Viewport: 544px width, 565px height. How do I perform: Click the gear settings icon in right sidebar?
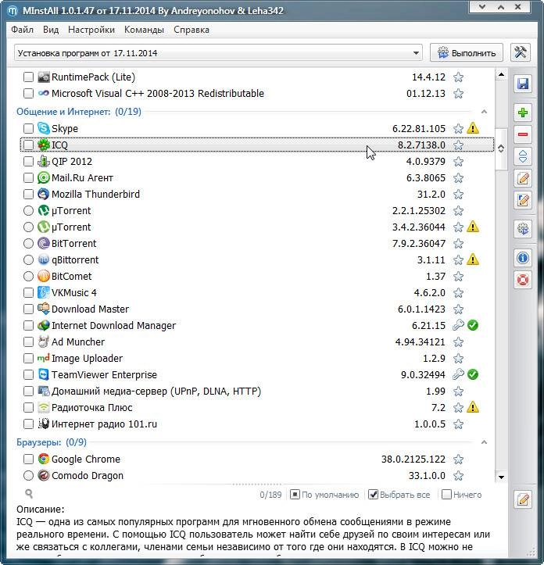pyautogui.click(x=523, y=229)
